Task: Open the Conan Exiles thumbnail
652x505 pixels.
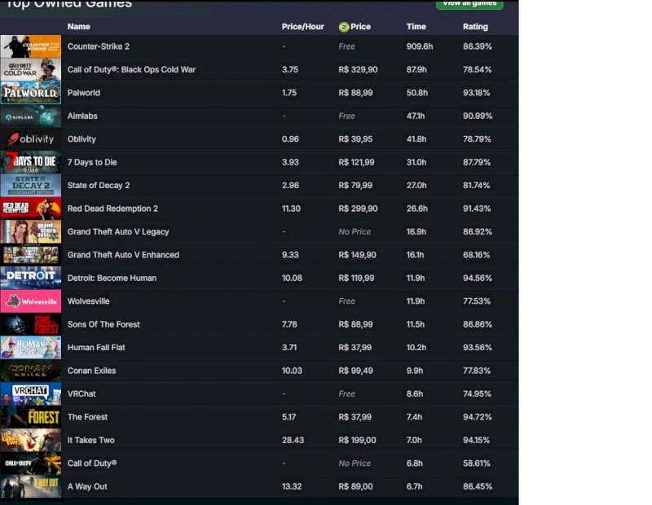Action: click(x=31, y=371)
